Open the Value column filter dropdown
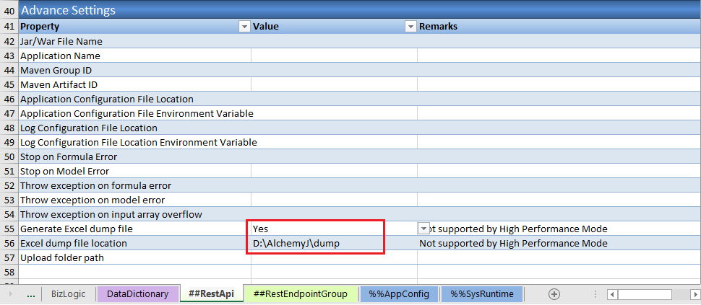Viewport: 701px width, 305px height. [x=410, y=27]
